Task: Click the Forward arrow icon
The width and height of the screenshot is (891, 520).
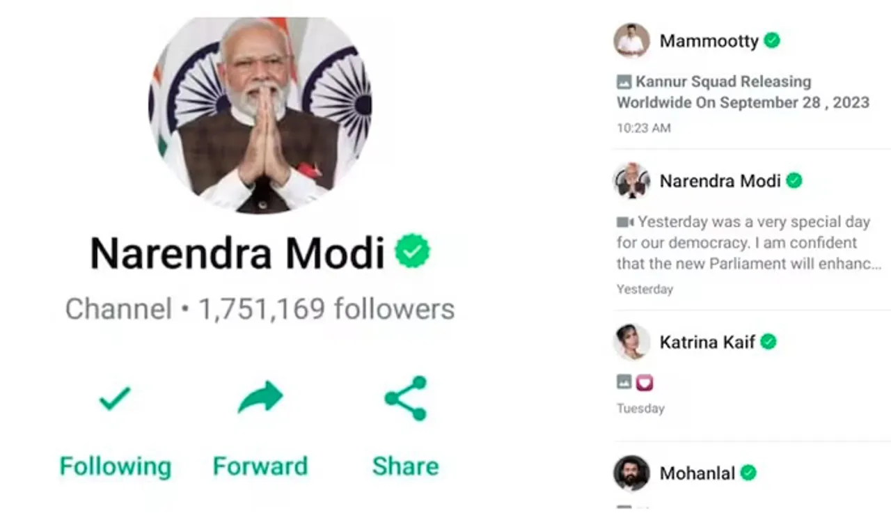Action: coord(260,397)
